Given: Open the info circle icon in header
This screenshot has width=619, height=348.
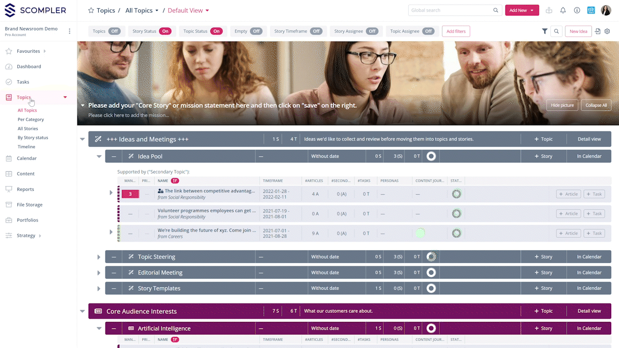Looking at the screenshot, I should (x=577, y=10).
